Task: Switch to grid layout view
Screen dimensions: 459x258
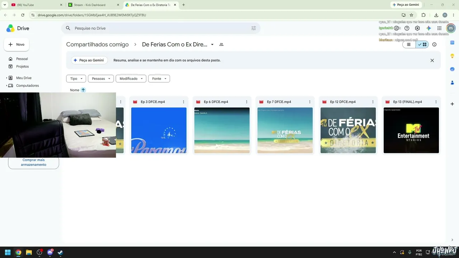Action: (422, 45)
